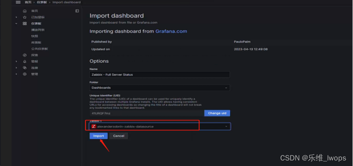Open Snapshots (快照) in sidebar
Image resolution: width=353 pixels, height=166 pixels.
coord(34,36)
